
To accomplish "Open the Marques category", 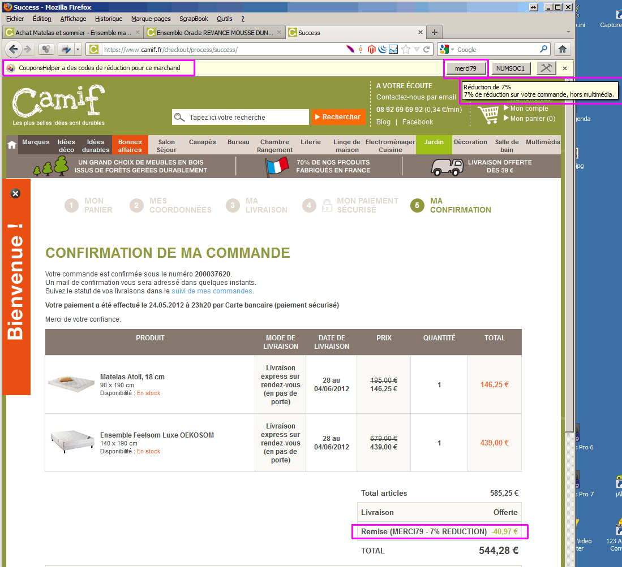I will pyautogui.click(x=36, y=142).
